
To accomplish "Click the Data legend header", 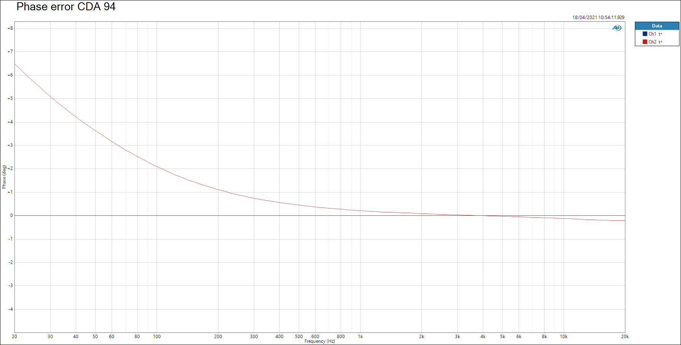I will tap(657, 26).
